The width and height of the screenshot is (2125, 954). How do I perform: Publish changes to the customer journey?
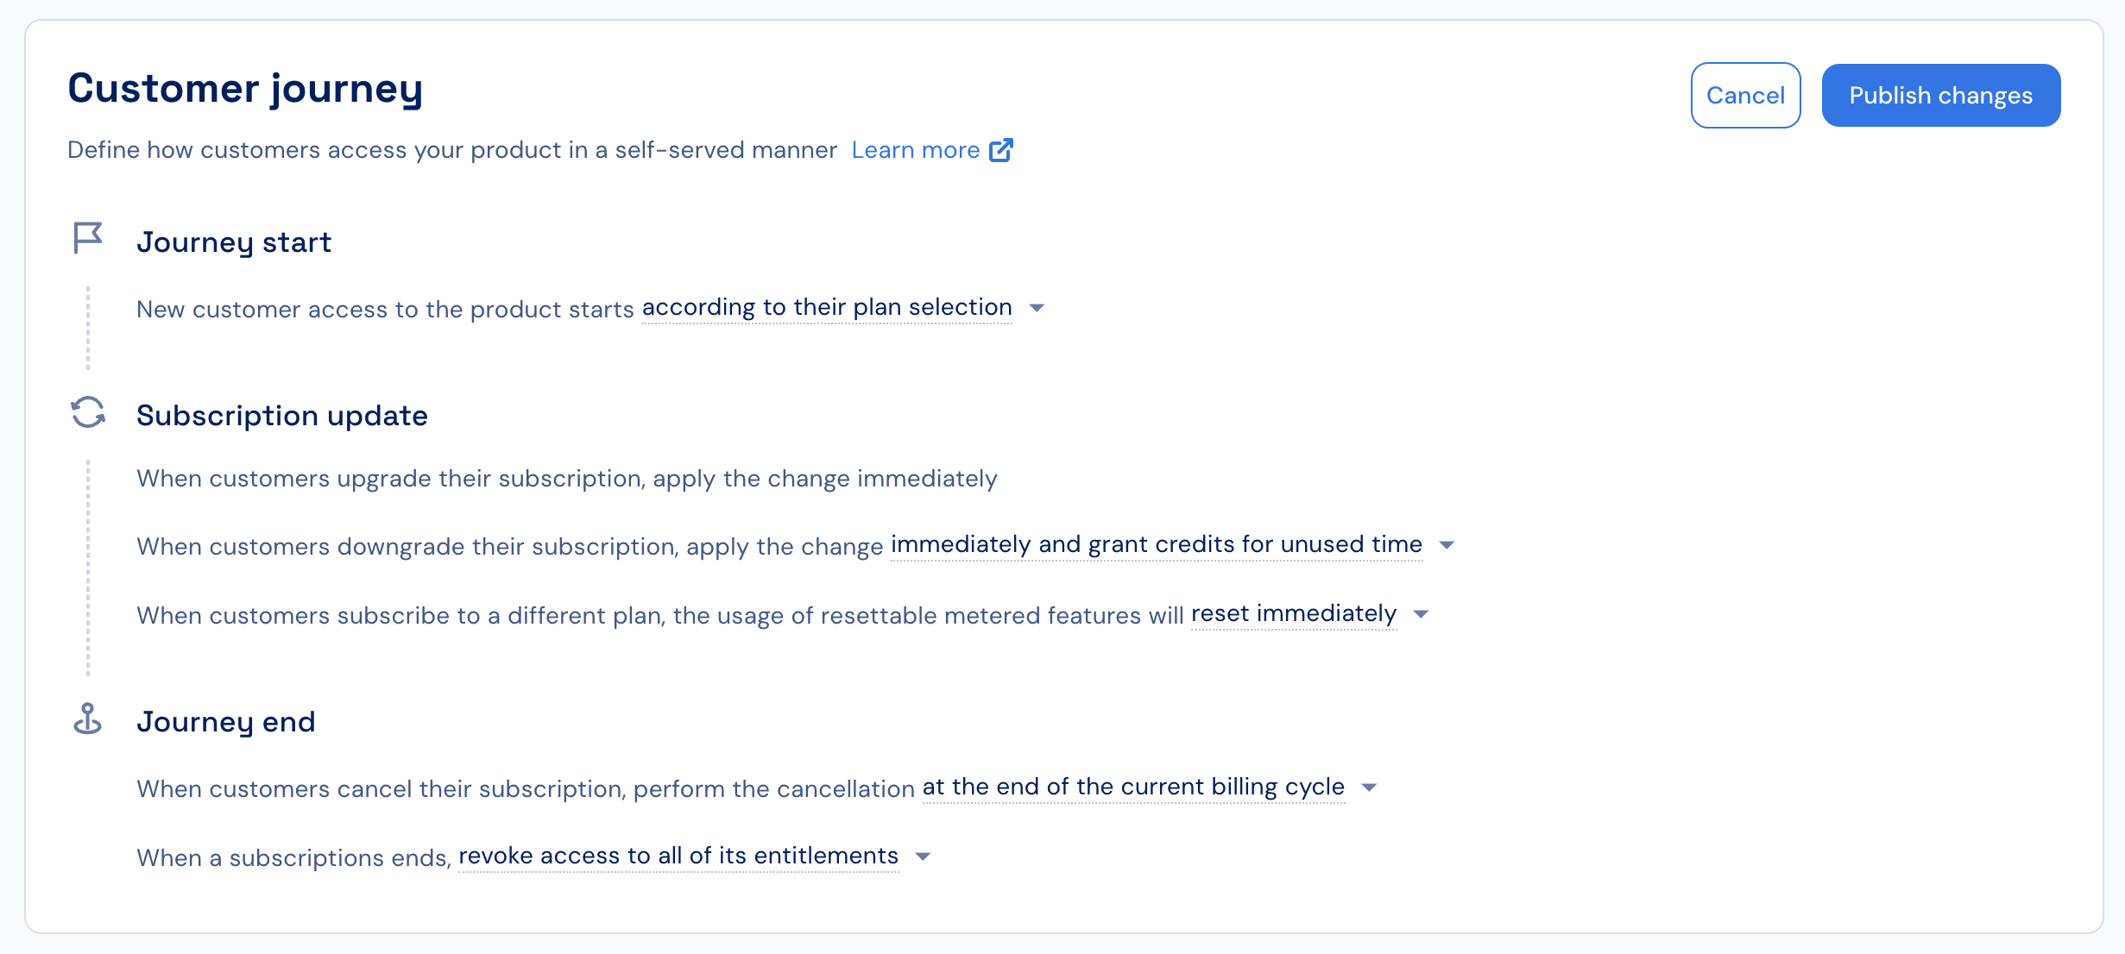pos(1941,95)
